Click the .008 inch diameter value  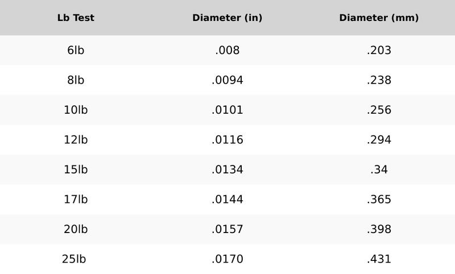click(227, 51)
